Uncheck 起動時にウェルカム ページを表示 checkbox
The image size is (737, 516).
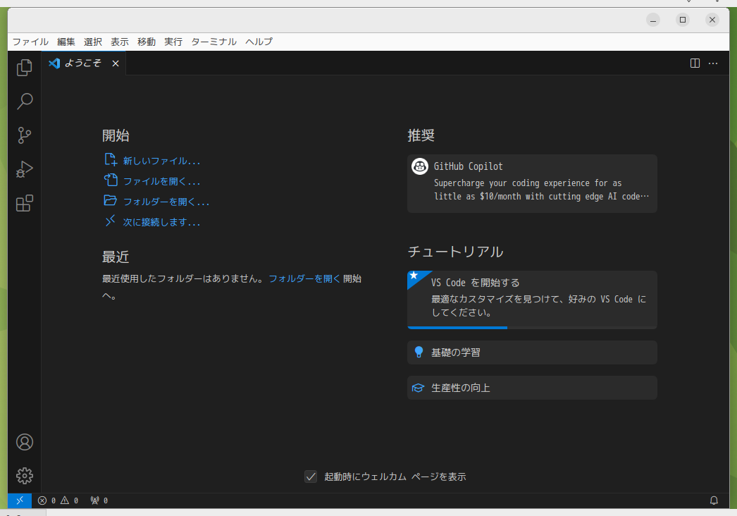(x=311, y=477)
